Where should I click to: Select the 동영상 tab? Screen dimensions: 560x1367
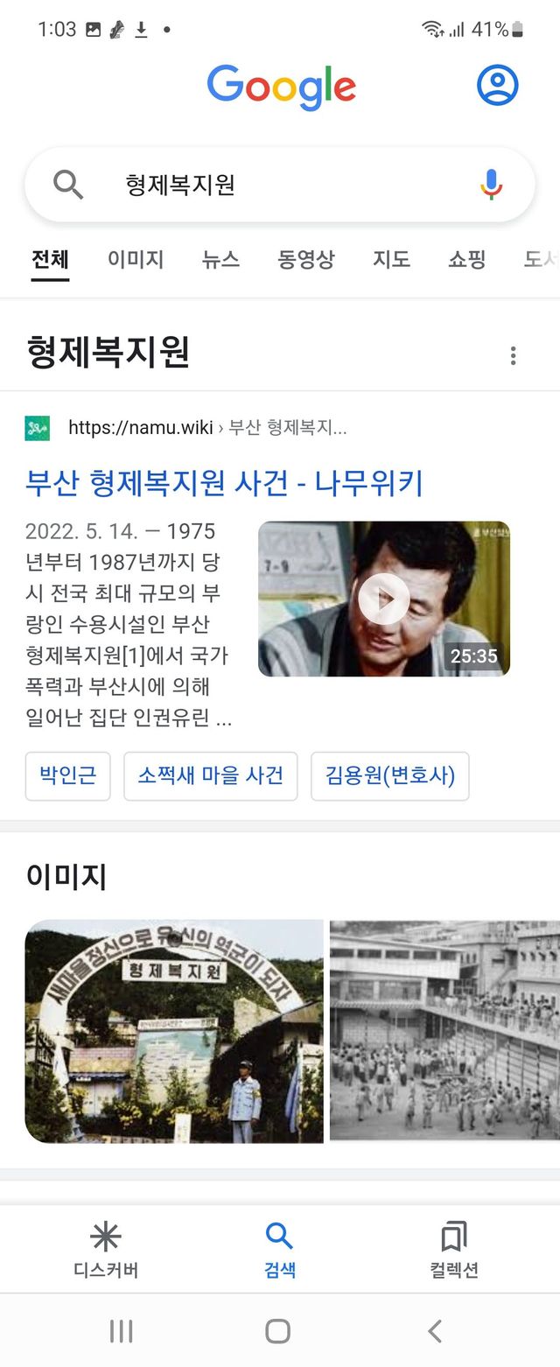306,259
